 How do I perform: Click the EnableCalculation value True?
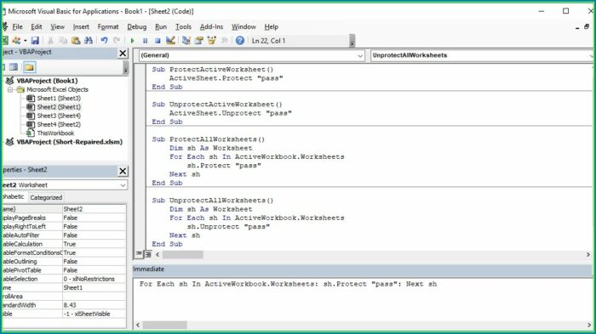[94, 244]
